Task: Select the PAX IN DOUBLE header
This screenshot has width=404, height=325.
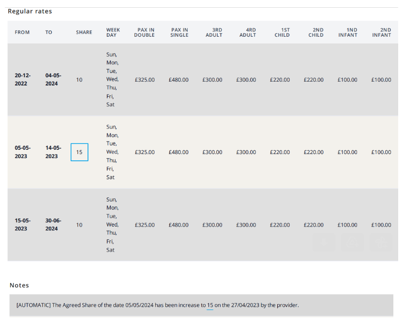Action: tap(144, 32)
